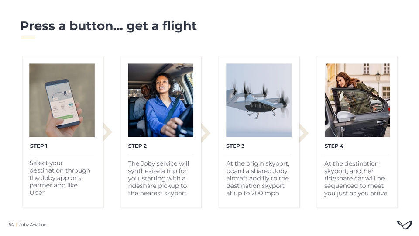Screen dimensions: 419x236
Task: Click the STEP 3 heading
Action: click(x=235, y=146)
